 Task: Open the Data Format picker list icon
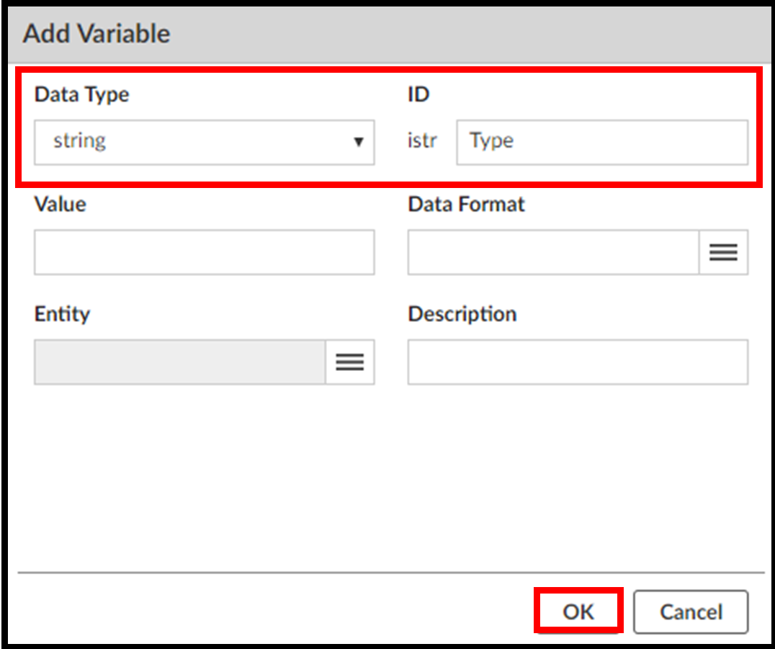tap(723, 252)
